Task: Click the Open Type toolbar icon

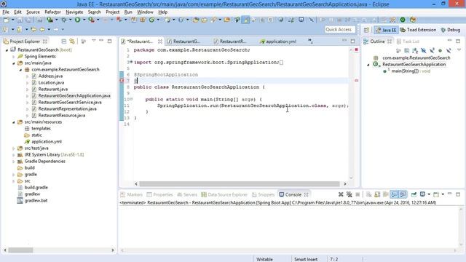Action: click(x=196, y=20)
